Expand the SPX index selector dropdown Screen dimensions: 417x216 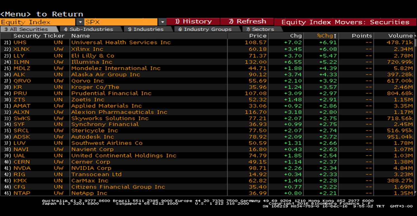pyautogui.click(x=163, y=22)
